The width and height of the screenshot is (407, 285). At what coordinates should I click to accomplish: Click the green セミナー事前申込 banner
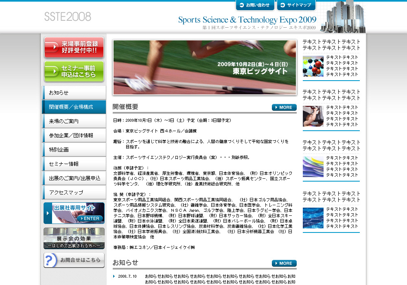click(74, 72)
